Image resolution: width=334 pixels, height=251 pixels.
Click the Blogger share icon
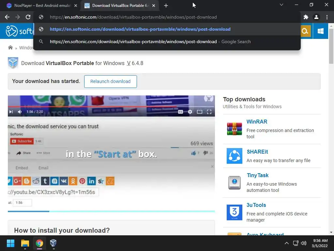point(27,181)
